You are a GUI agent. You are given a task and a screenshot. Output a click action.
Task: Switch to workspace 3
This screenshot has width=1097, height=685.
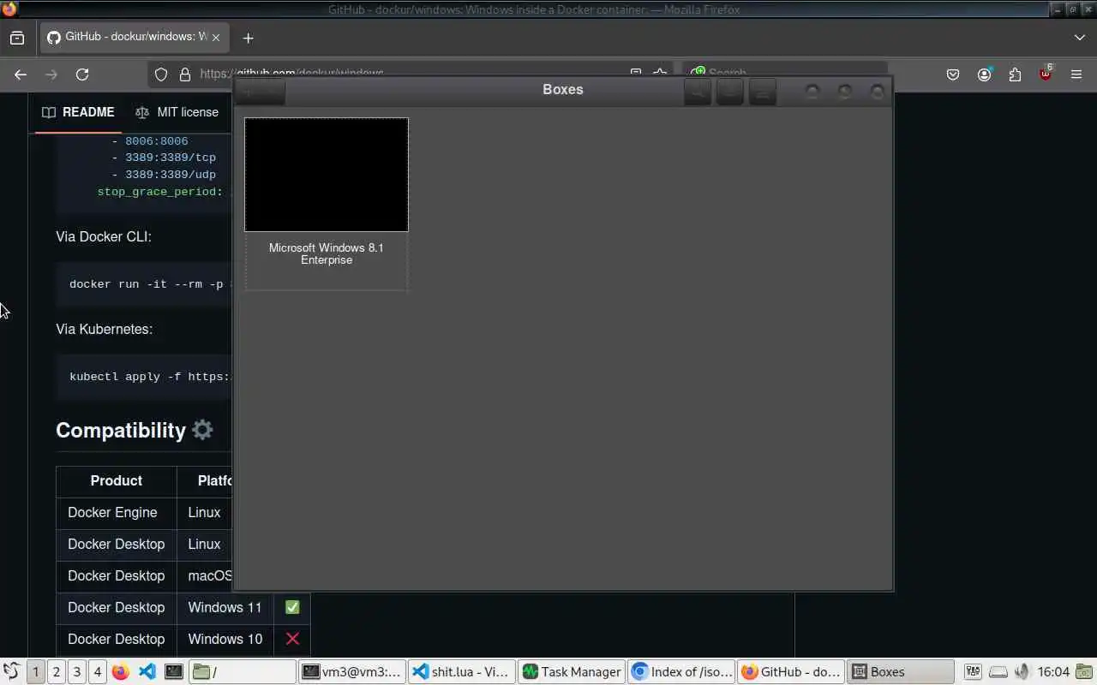coord(77,672)
